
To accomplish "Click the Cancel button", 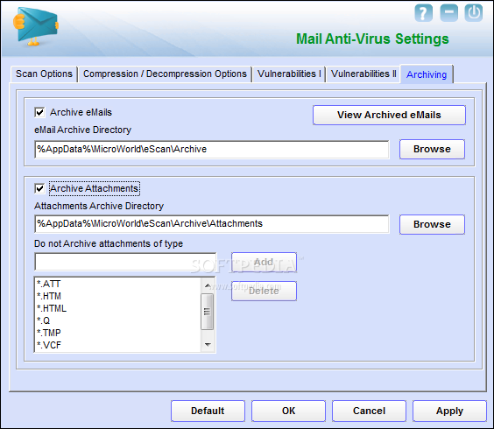I will [369, 411].
